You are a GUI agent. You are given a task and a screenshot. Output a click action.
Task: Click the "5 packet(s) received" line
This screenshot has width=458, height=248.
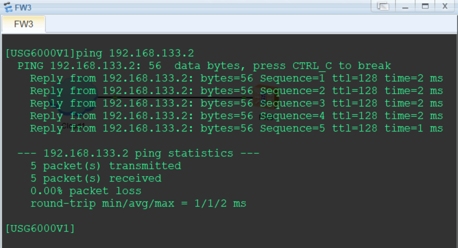pos(96,178)
